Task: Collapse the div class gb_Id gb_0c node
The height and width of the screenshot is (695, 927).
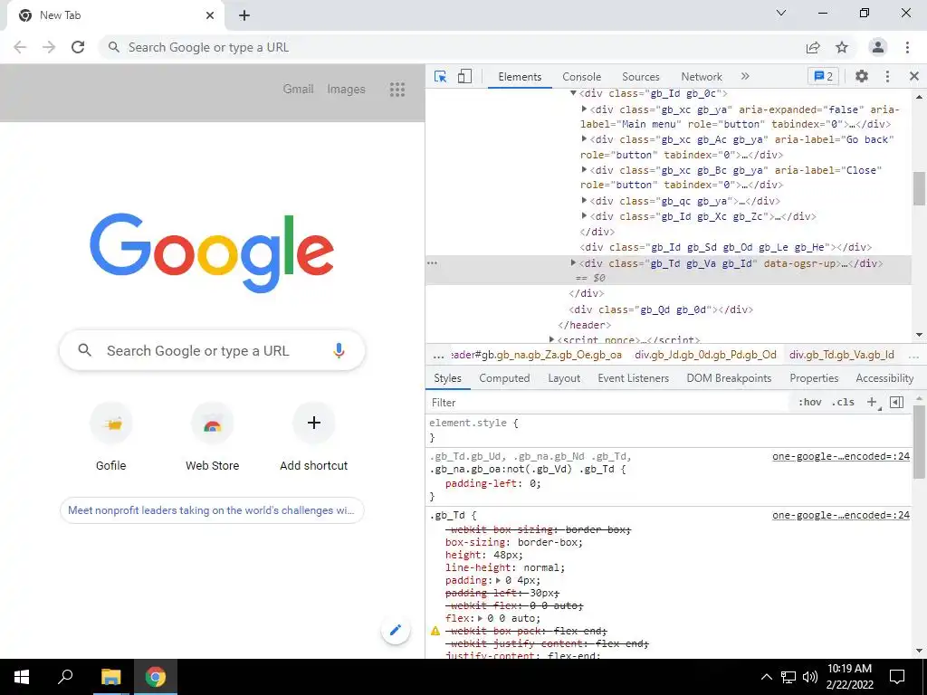Action: [x=573, y=93]
